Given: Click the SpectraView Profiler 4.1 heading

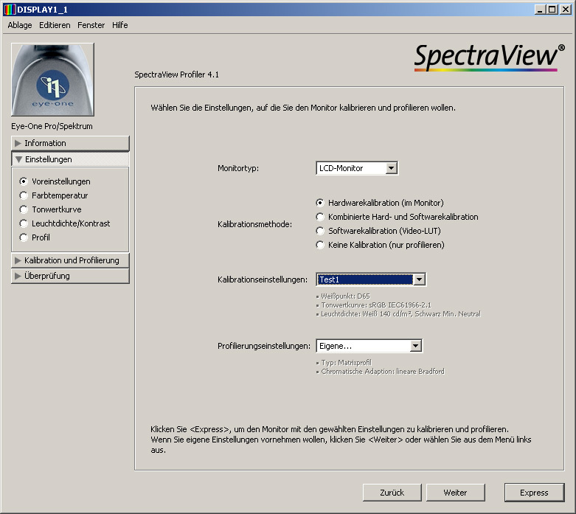Looking at the screenshot, I should [177, 74].
